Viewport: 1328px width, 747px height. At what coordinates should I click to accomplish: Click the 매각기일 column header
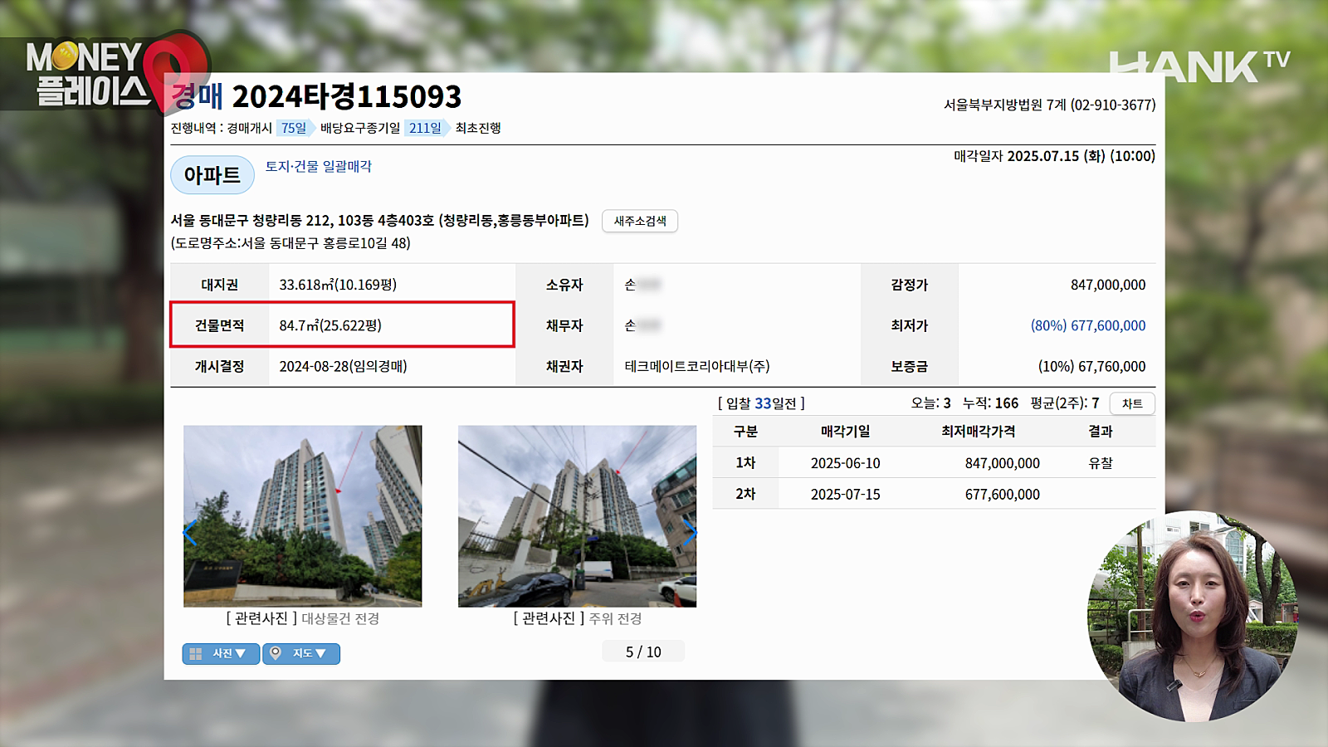845,432
